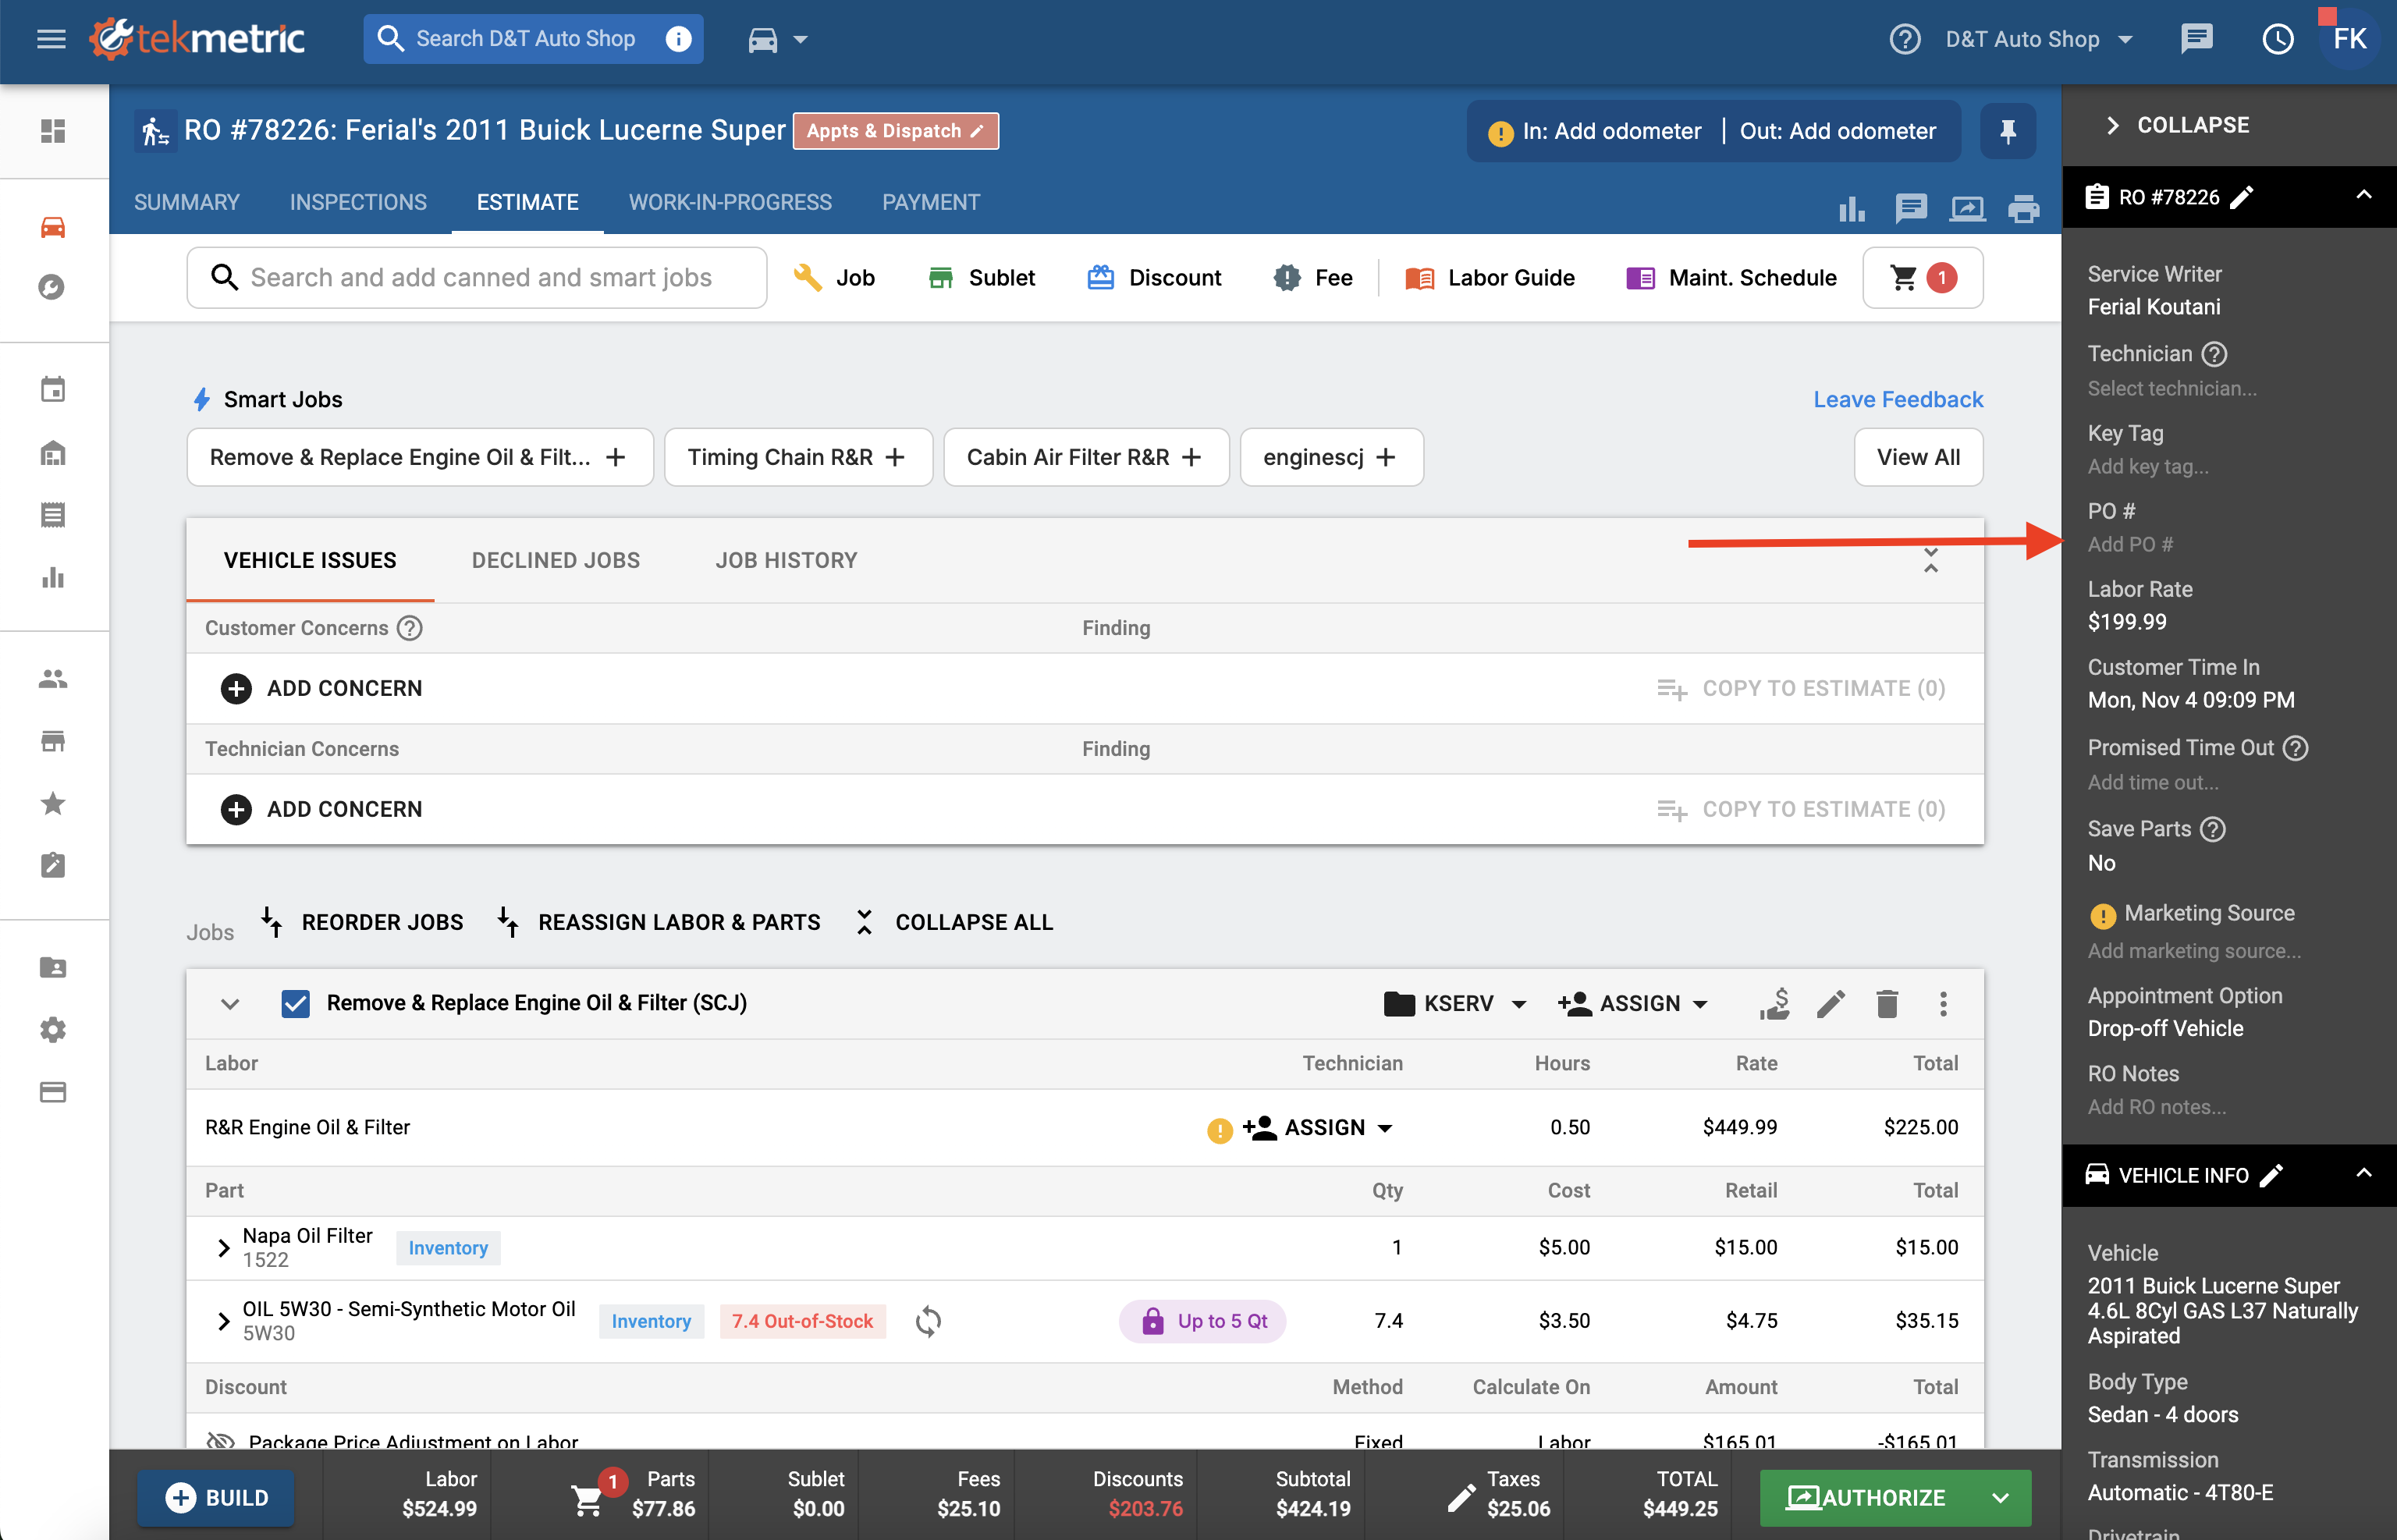
Task: Switch to the Summary tab
Action: point(187,202)
